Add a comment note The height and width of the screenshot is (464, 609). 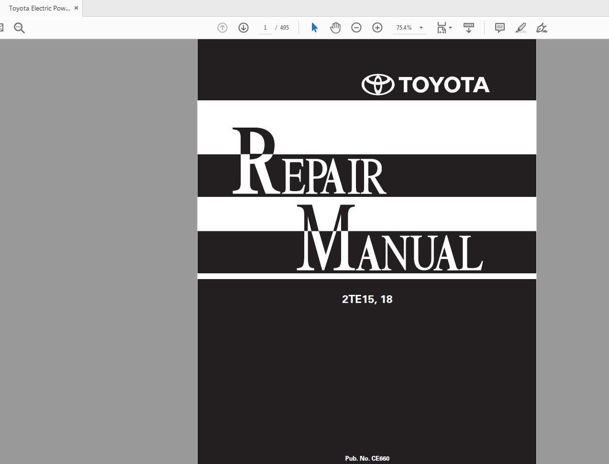coord(500,28)
